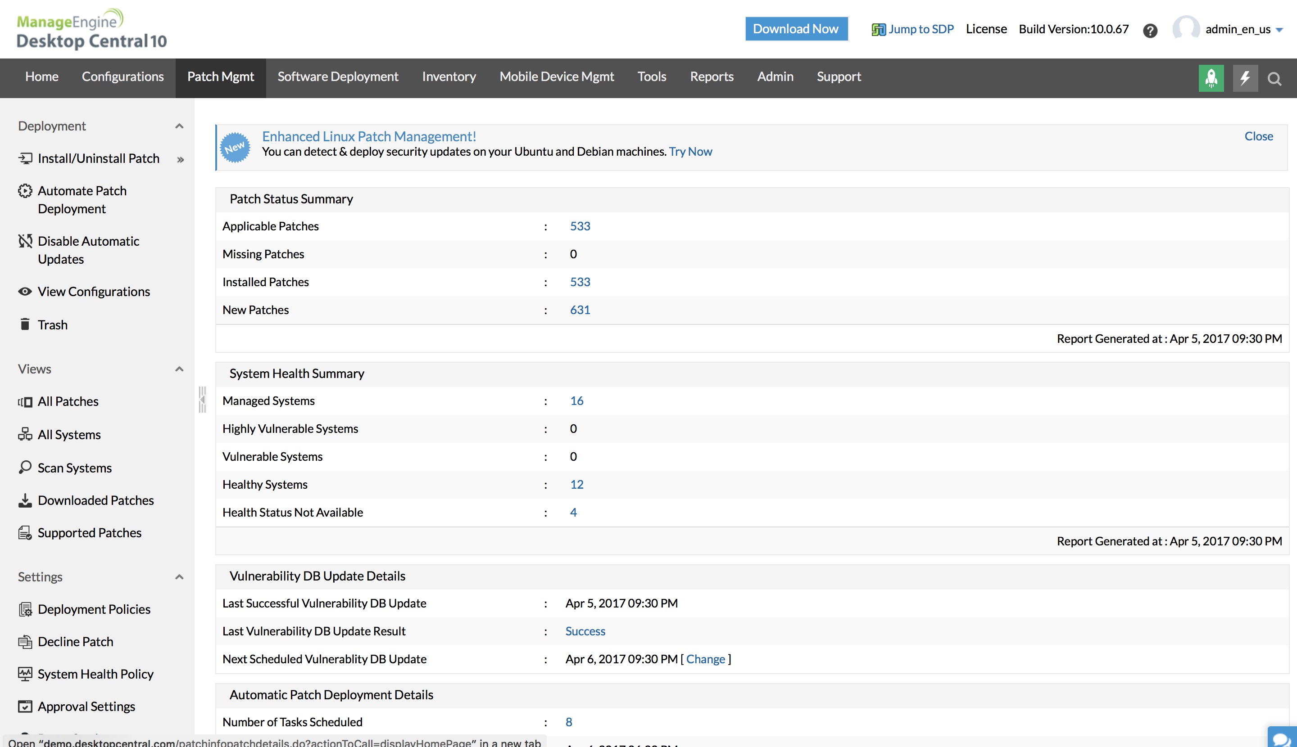Click the help question mark icon
The height and width of the screenshot is (747, 1297).
(1150, 30)
